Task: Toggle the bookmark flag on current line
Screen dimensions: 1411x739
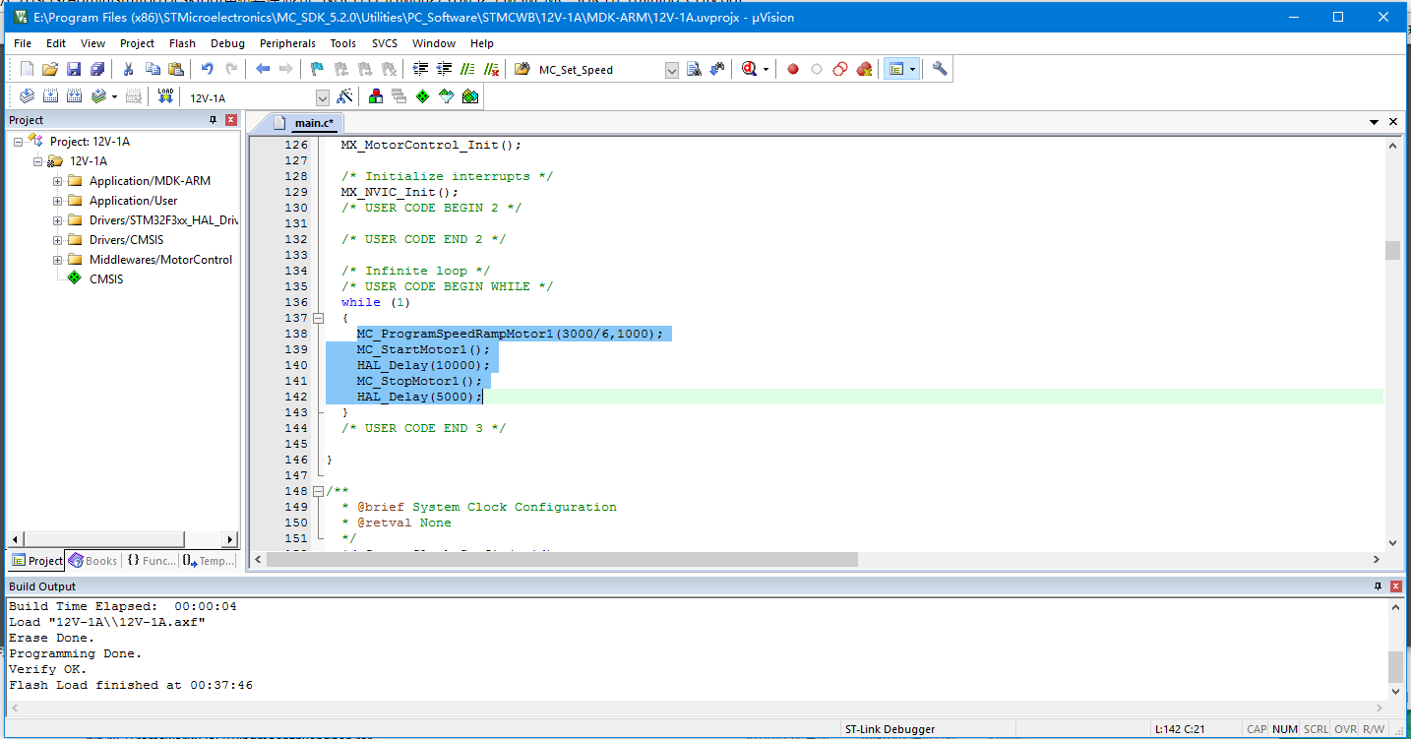Action: pos(316,69)
